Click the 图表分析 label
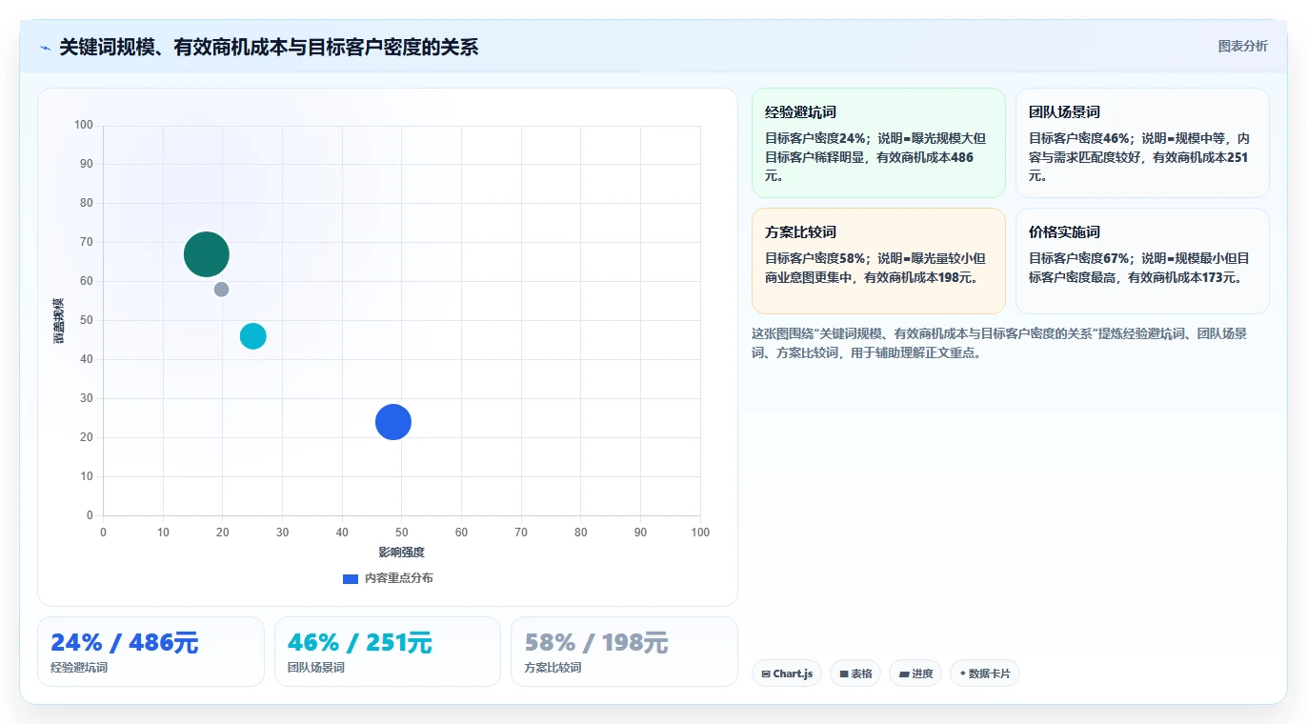Viewport: 1307px width, 724px height. click(1242, 46)
